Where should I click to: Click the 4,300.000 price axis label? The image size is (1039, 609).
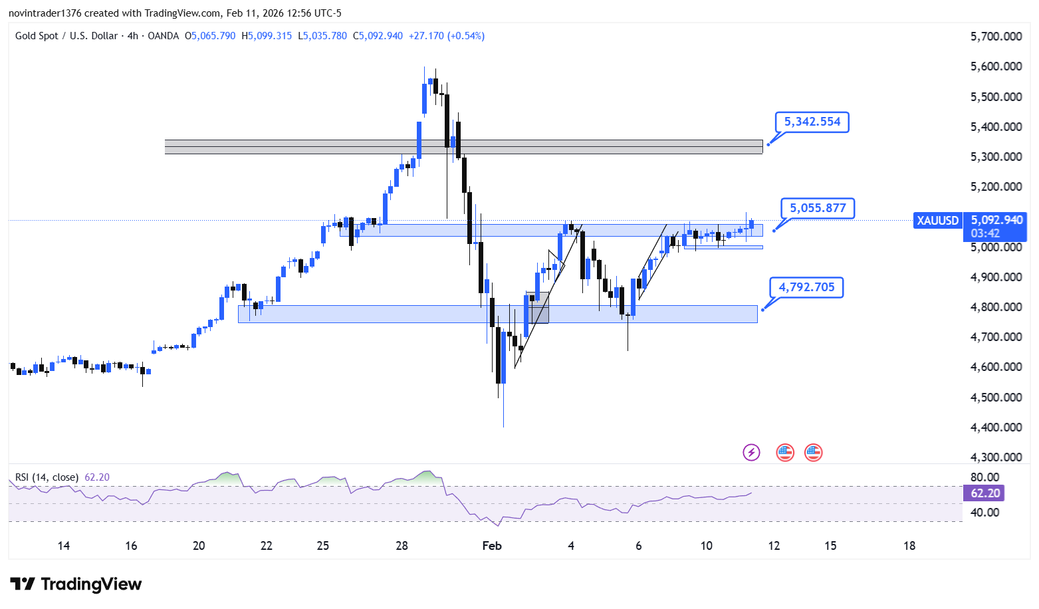click(x=996, y=457)
